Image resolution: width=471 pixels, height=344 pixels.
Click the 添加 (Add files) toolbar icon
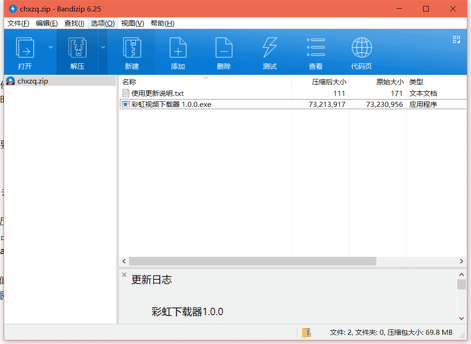click(x=178, y=48)
